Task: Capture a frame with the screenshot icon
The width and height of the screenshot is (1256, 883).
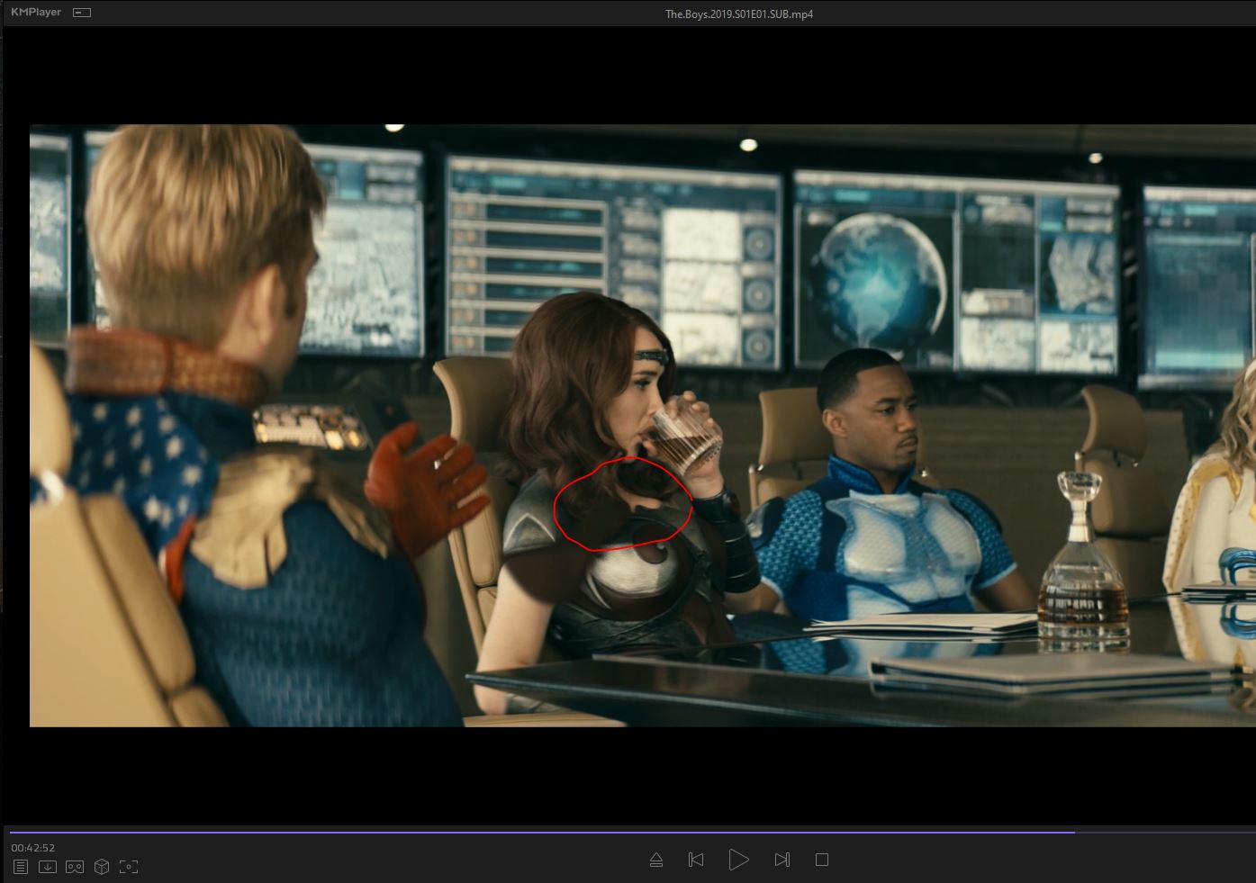Action: coord(129,866)
